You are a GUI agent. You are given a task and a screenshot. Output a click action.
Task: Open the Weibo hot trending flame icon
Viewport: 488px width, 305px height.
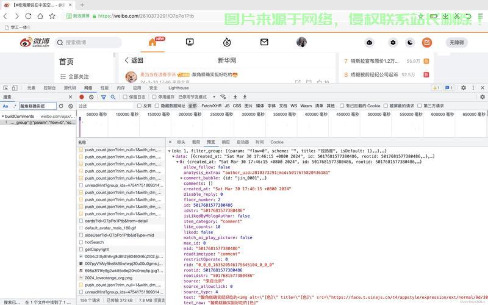point(227,42)
